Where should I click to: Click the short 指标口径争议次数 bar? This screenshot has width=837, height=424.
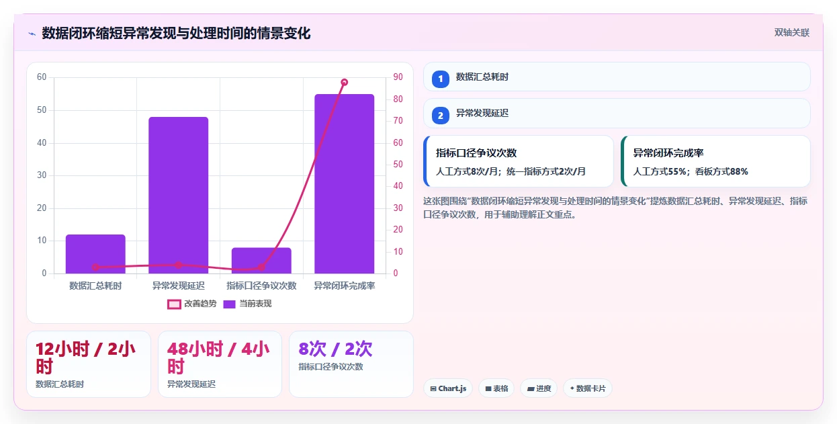point(261,261)
